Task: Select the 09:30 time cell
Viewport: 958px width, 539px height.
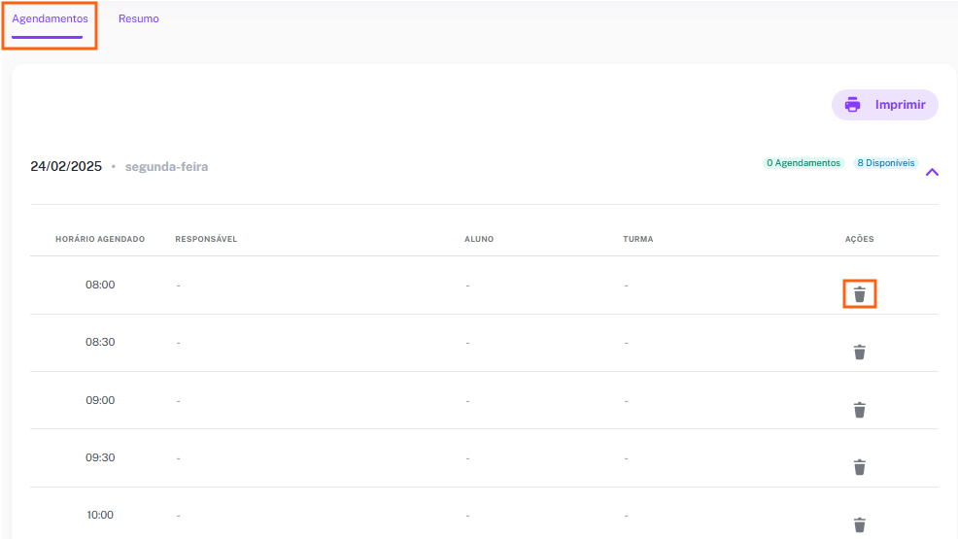Action: (100, 457)
